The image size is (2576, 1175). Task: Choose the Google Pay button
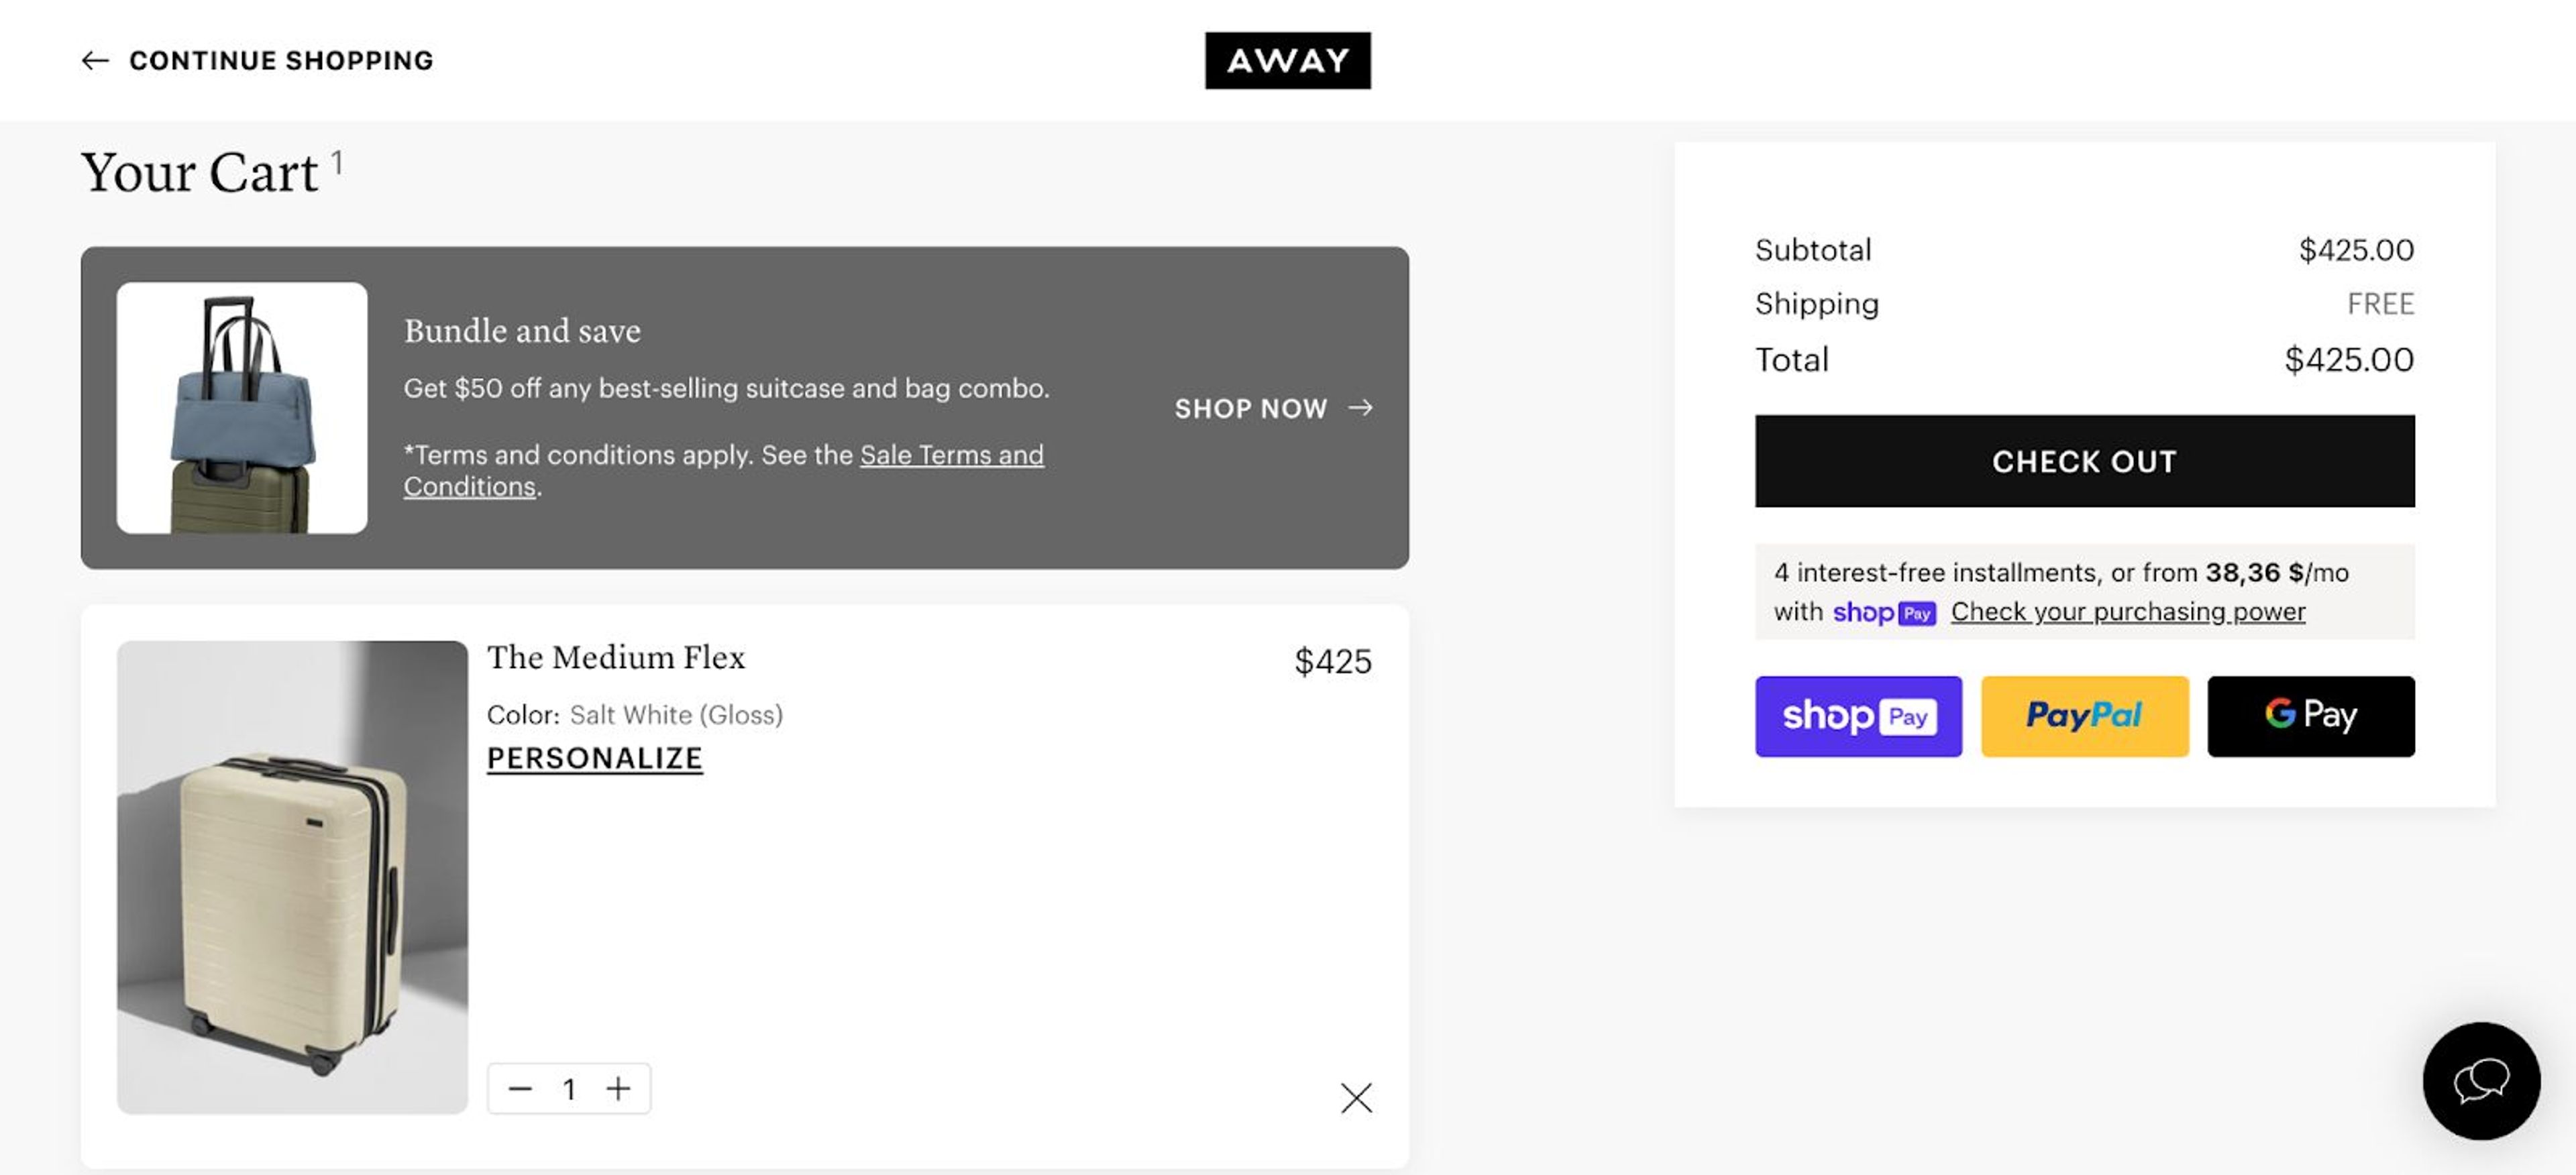[x=2310, y=716]
